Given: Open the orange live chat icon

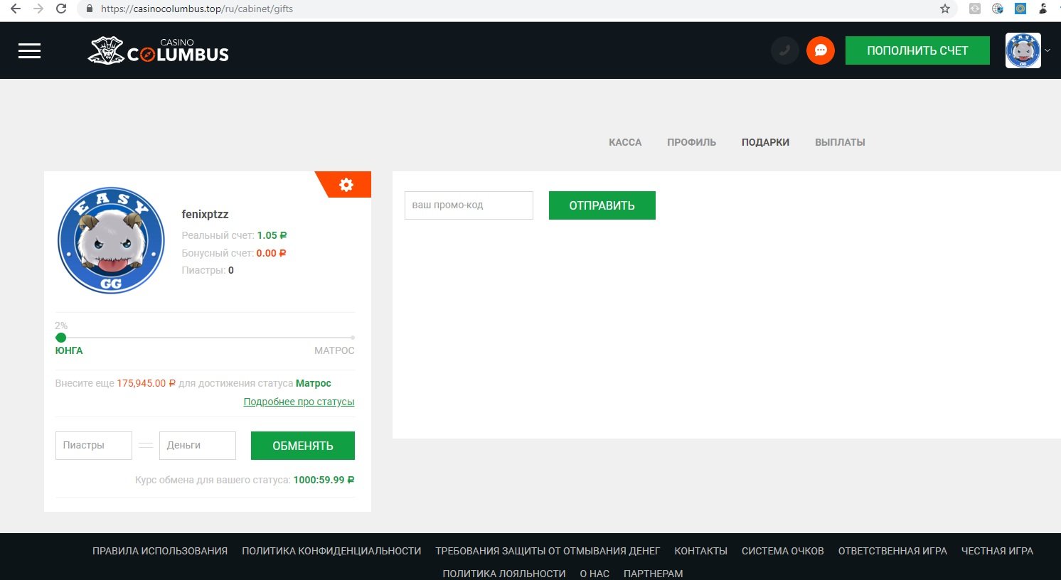Looking at the screenshot, I should [820, 50].
